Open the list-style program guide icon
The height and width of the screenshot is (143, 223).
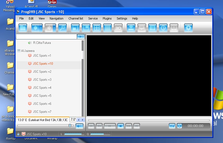coord(153,28)
